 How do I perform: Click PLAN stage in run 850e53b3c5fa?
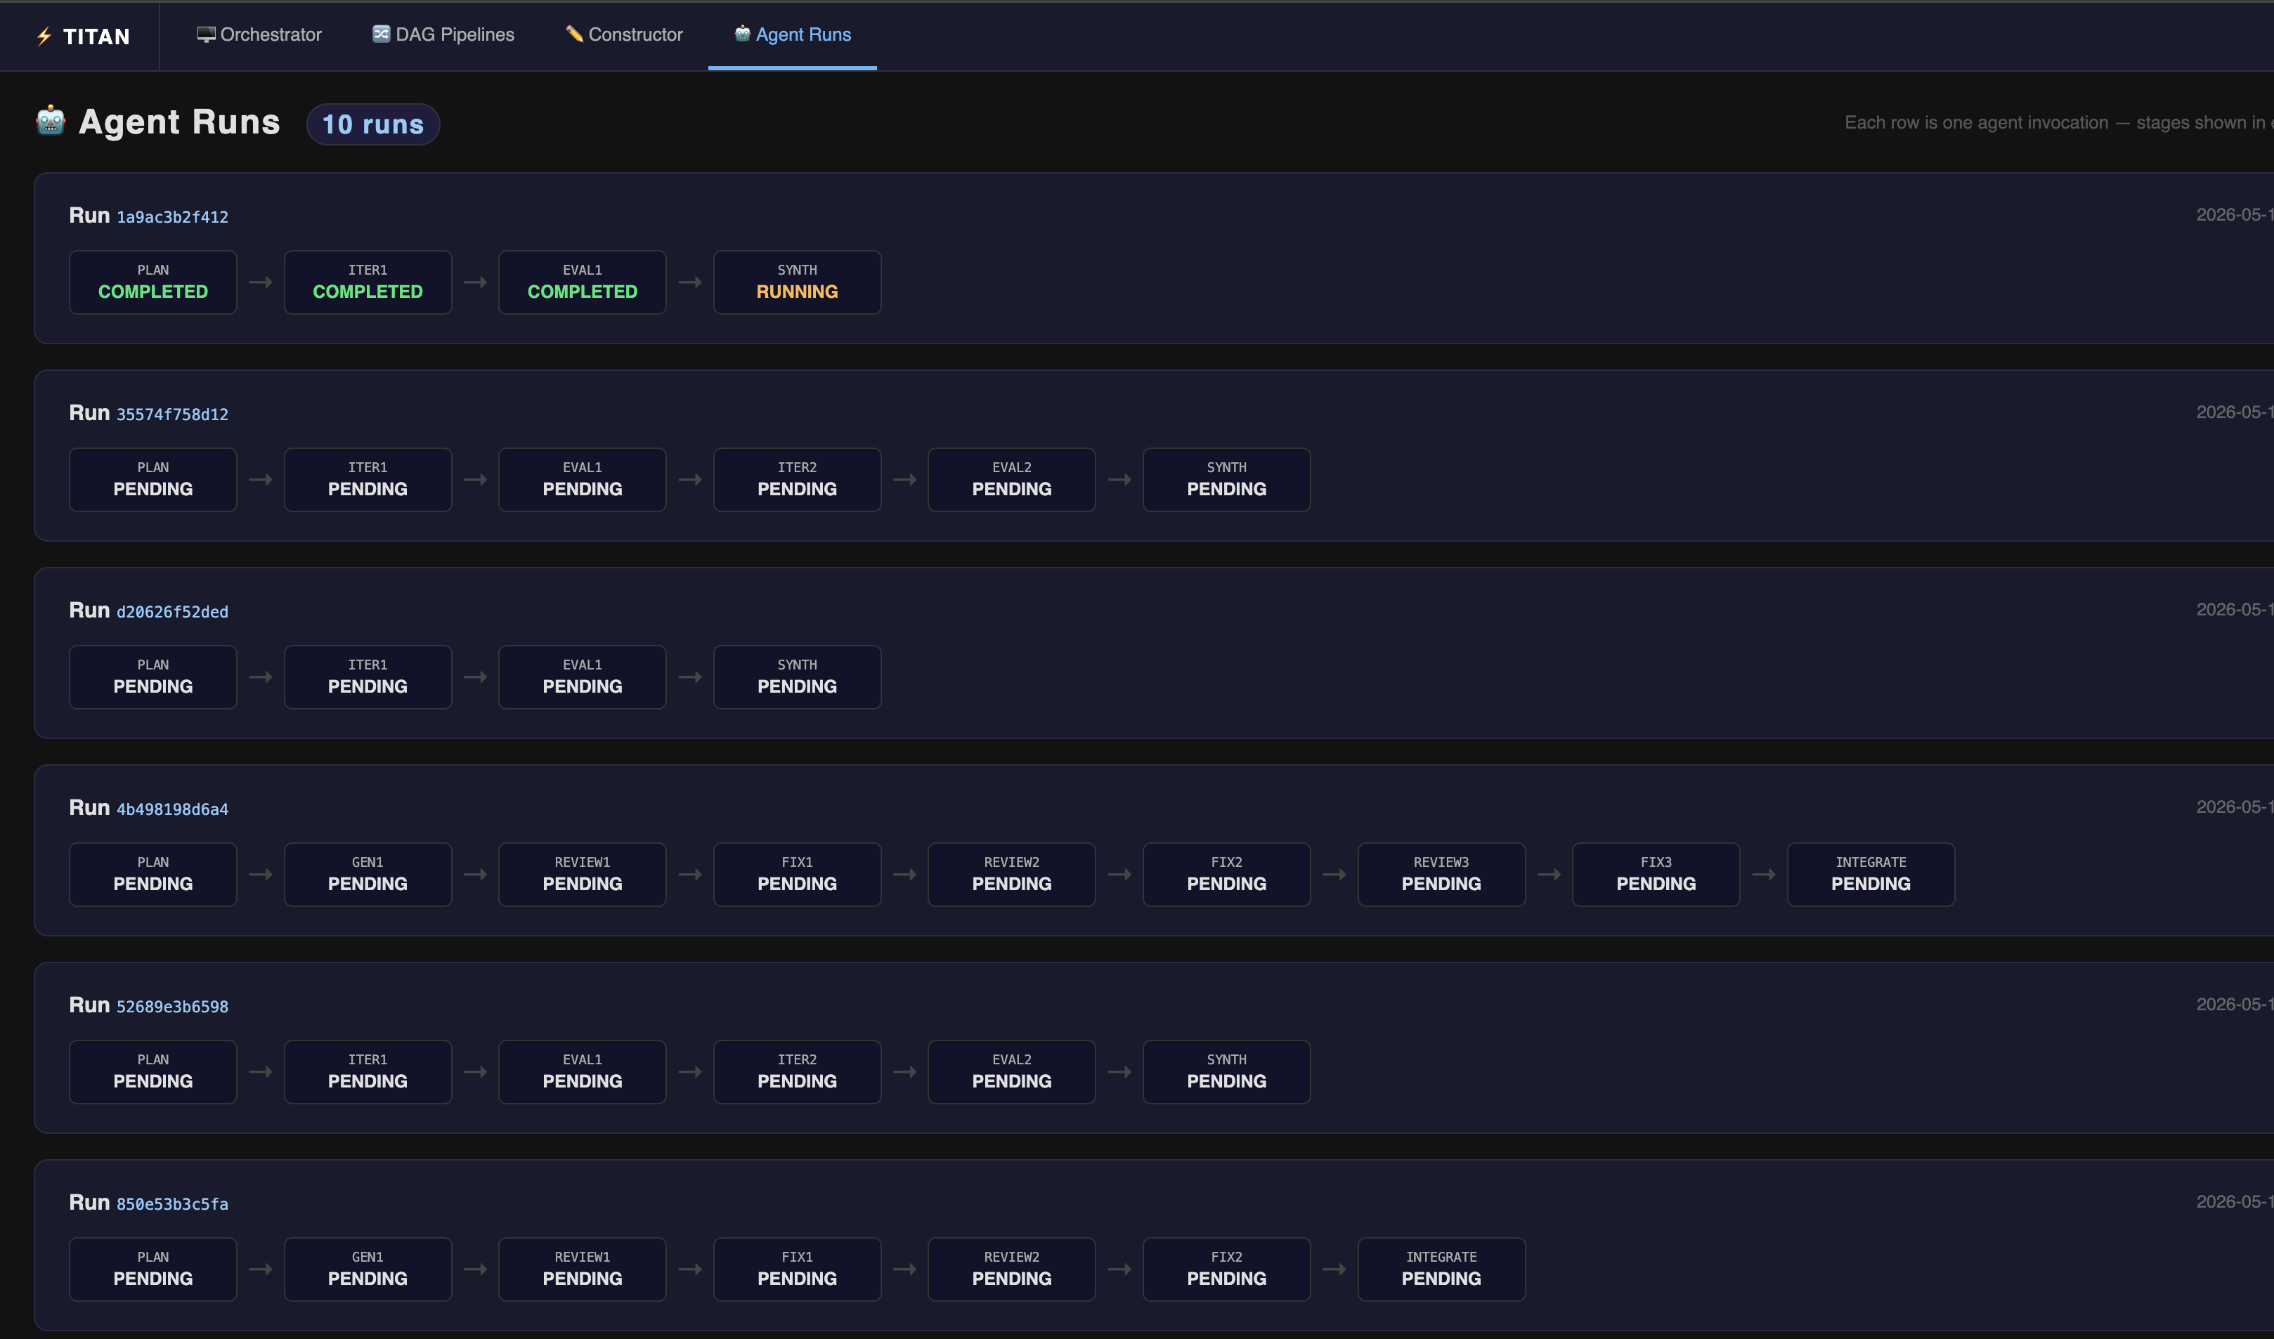(153, 1270)
